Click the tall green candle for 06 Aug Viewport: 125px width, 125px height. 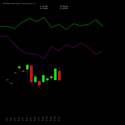[x=55, y=74]
